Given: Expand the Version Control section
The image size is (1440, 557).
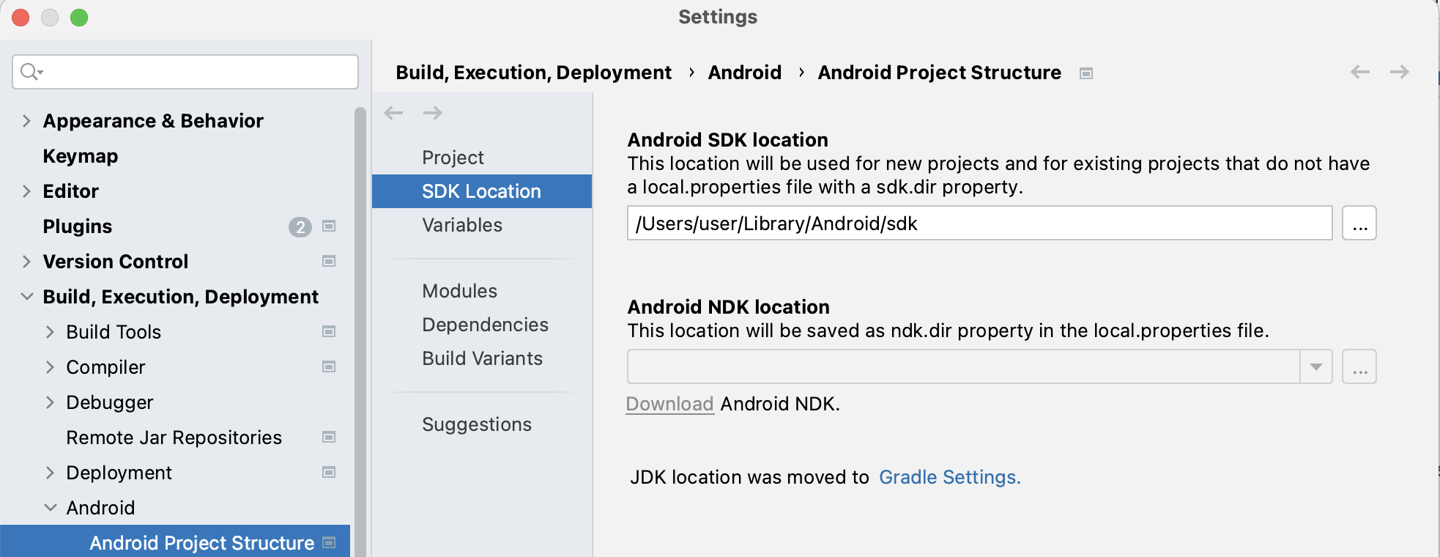Looking at the screenshot, I should [x=26, y=262].
